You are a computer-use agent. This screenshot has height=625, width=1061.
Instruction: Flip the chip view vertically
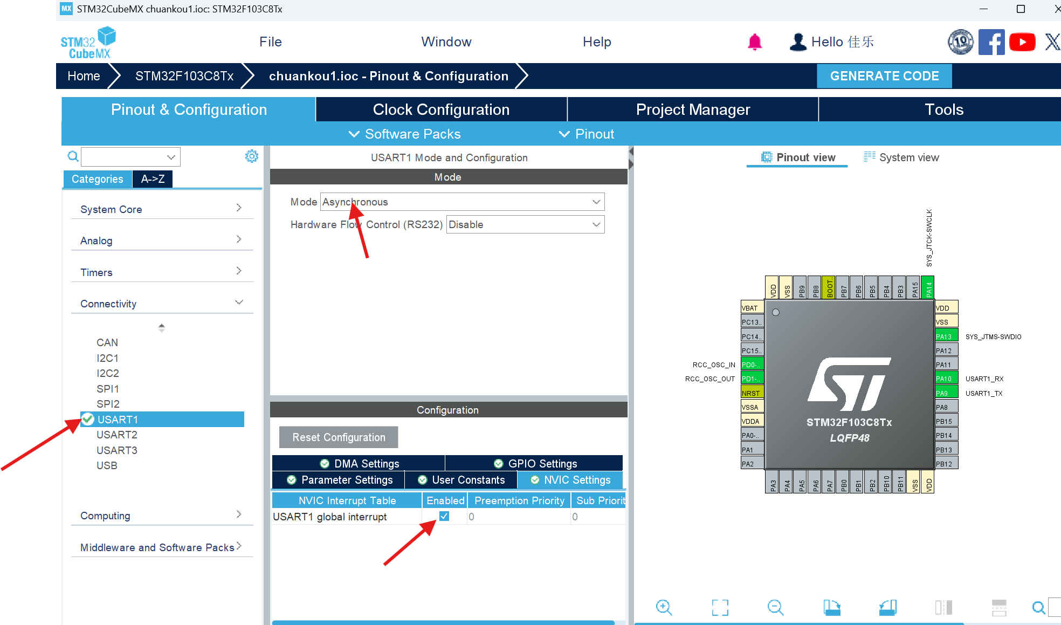(999, 608)
